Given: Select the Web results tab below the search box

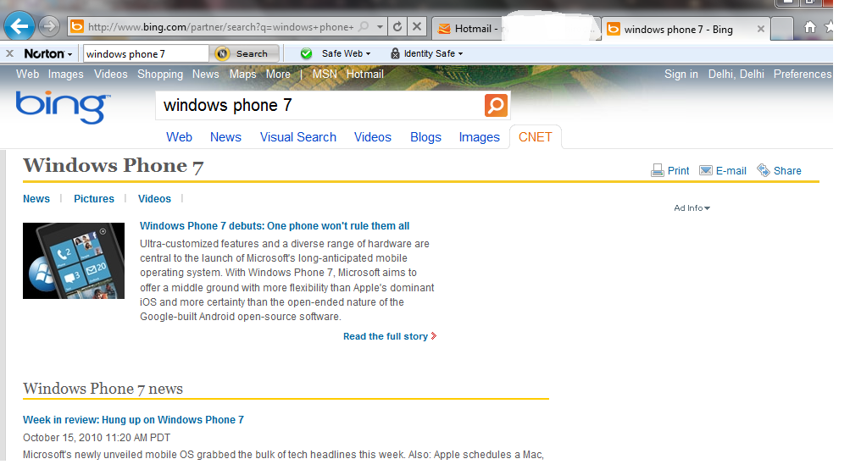Looking at the screenshot, I should (x=179, y=137).
